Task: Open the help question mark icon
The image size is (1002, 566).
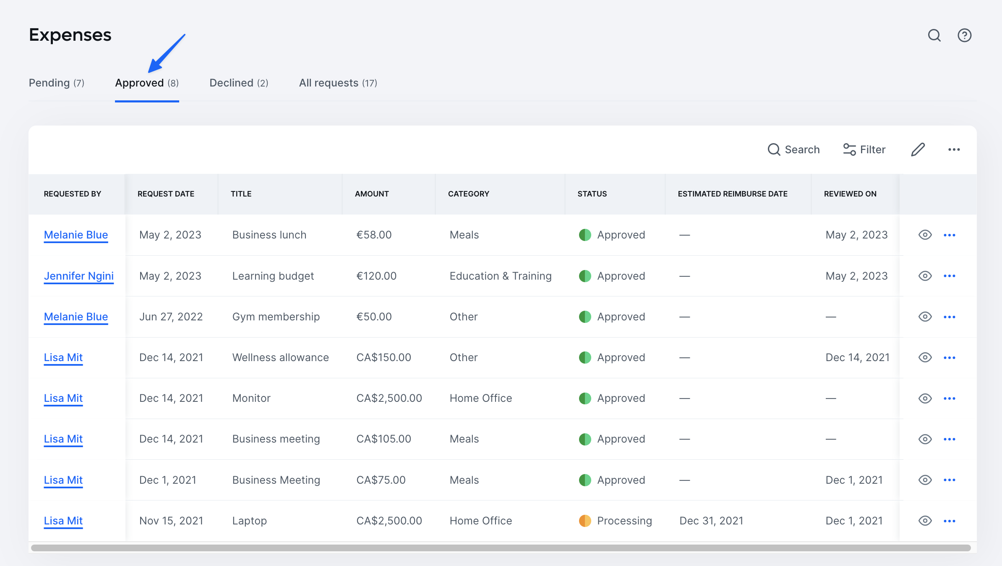Action: [965, 35]
